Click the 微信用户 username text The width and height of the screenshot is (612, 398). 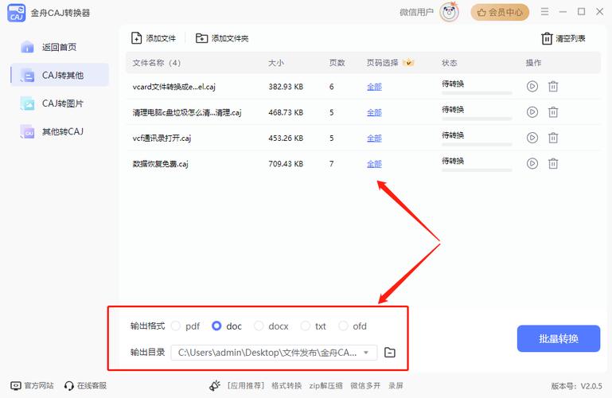click(x=416, y=13)
